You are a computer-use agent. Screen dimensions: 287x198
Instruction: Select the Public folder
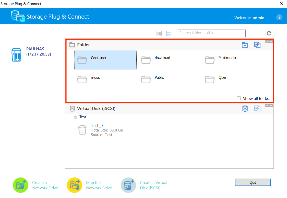click(152, 80)
